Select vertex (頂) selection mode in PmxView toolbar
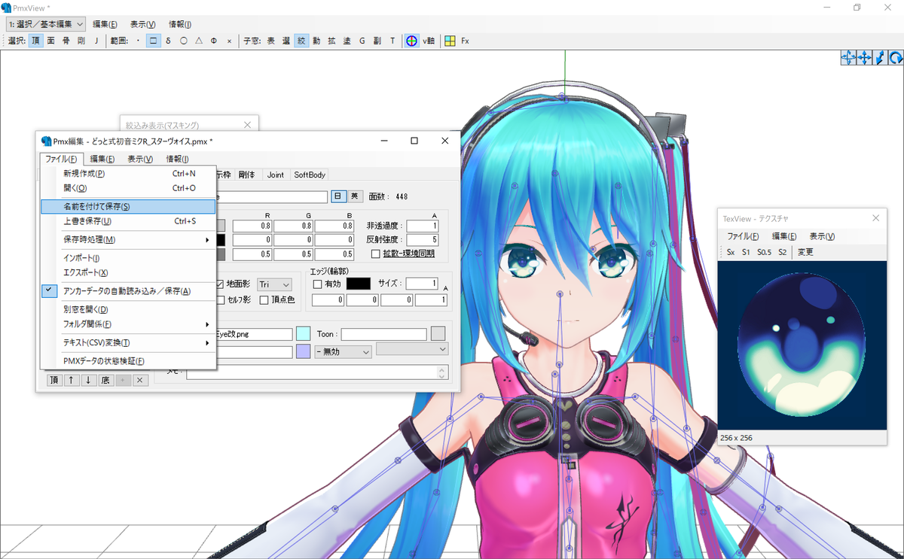Viewport: 904px width, 559px height. pos(36,41)
